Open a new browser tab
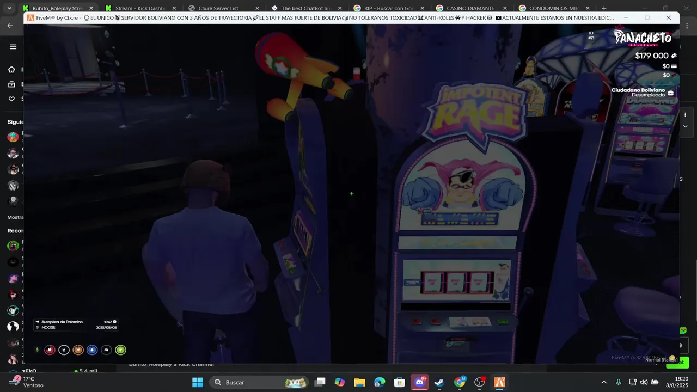This screenshot has width=697, height=392. [x=603, y=8]
